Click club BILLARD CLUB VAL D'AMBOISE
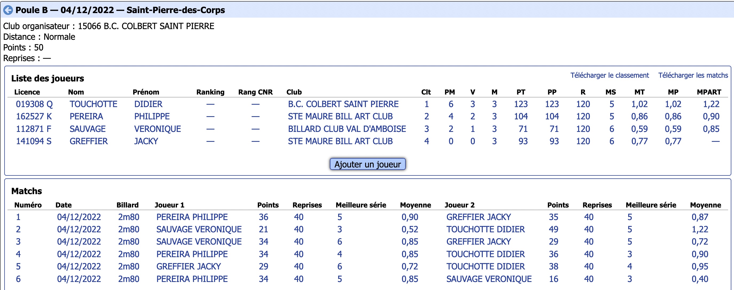 point(347,129)
